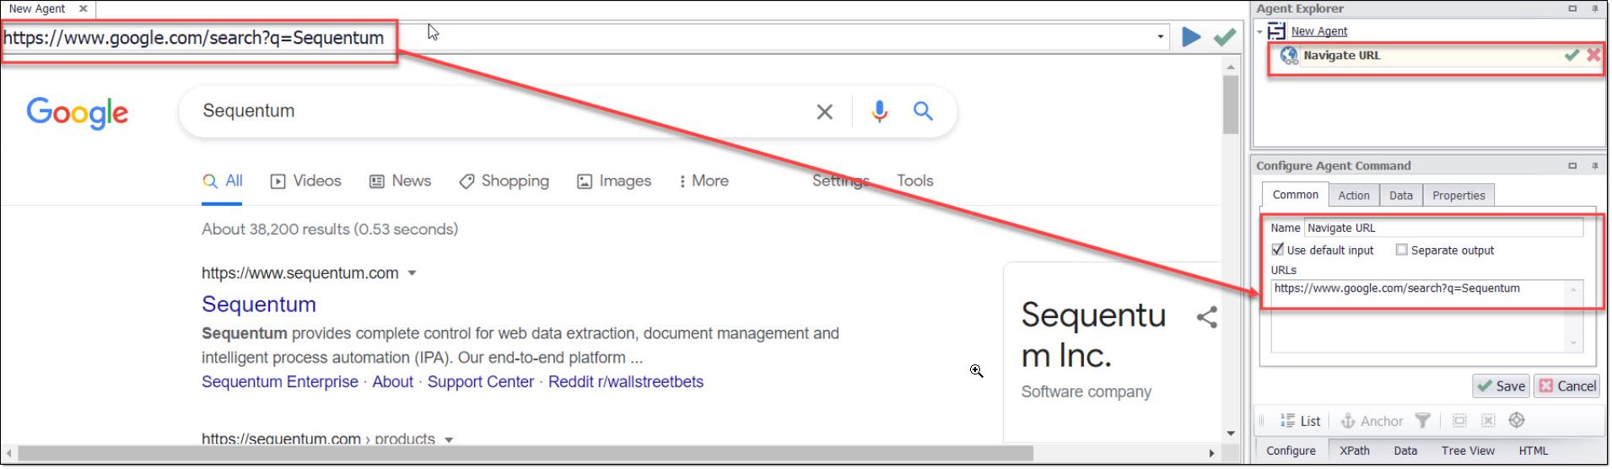The width and height of the screenshot is (1612, 469).
Task: Click the green checkmark beside the play arrow
Action: point(1224,37)
